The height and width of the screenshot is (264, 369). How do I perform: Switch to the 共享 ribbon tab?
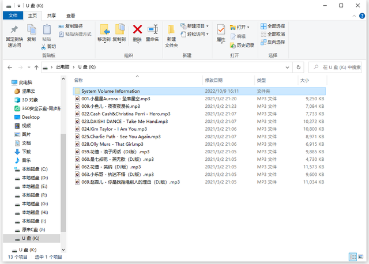pos(51,16)
